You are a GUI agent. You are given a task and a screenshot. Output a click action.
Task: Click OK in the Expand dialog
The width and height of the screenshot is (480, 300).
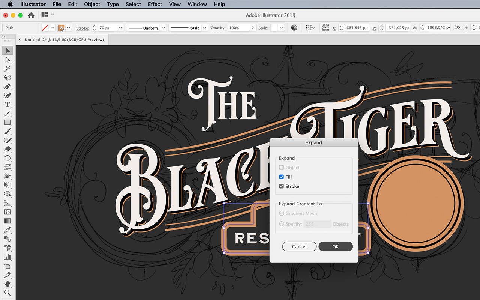(x=336, y=246)
